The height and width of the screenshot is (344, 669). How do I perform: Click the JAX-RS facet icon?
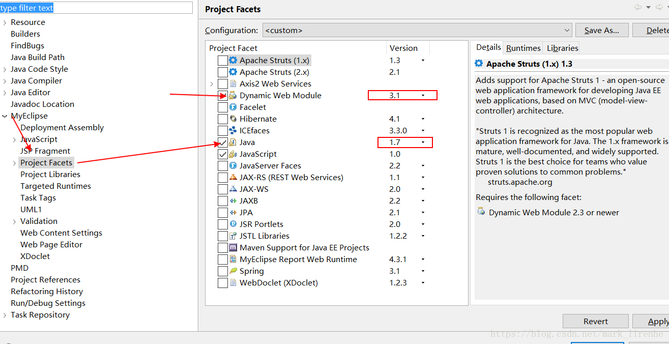point(233,177)
